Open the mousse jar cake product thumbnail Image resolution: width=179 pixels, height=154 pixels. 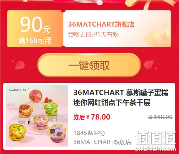[x=37, y=116]
